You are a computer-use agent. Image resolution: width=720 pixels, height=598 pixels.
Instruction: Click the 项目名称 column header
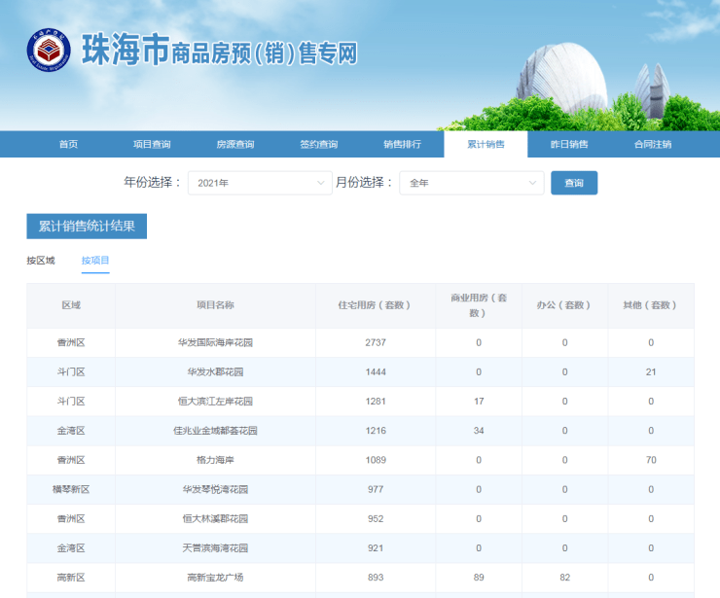tap(215, 305)
